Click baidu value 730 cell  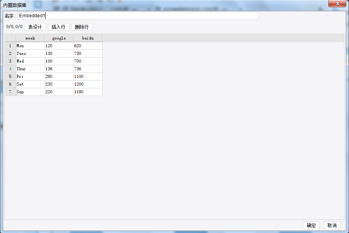coord(88,53)
